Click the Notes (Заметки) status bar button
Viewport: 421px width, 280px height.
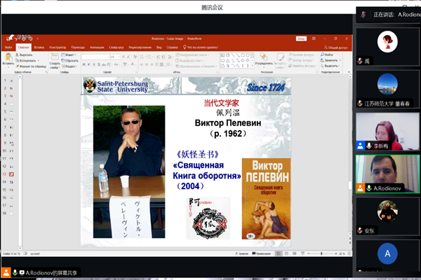(241, 253)
